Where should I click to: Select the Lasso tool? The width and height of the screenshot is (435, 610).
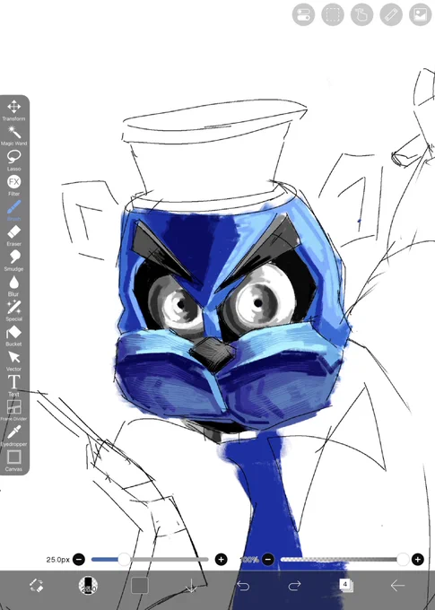point(14,161)
